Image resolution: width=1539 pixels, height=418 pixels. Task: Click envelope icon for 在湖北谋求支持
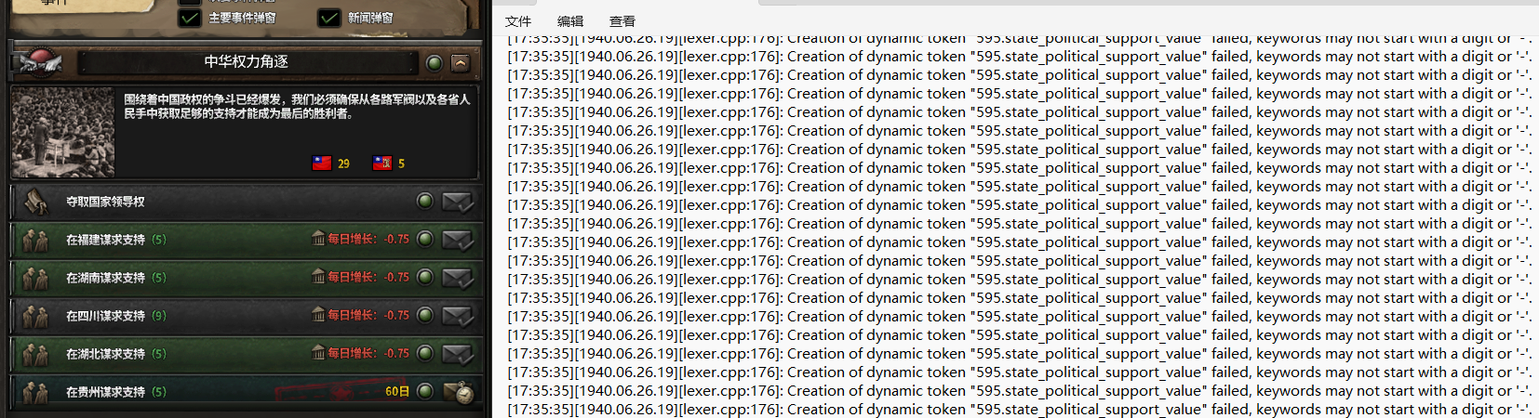pos(458,354)
